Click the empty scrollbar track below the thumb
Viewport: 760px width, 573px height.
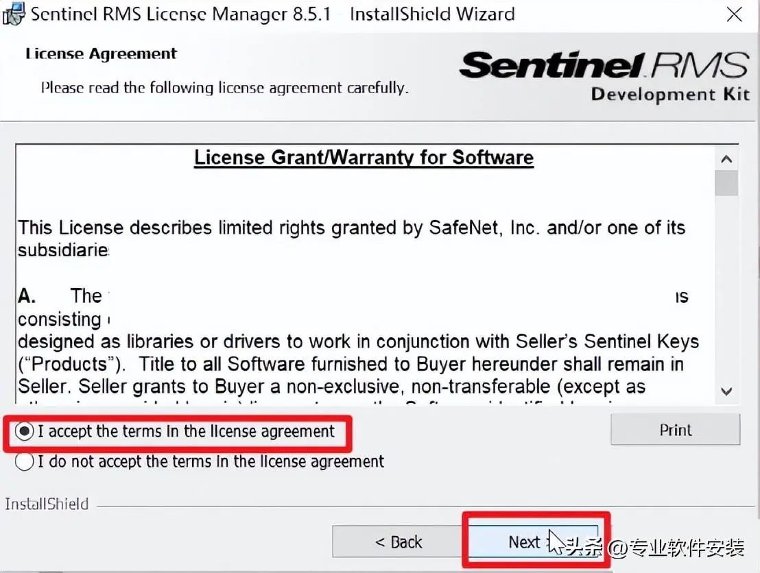coord(726,288)
